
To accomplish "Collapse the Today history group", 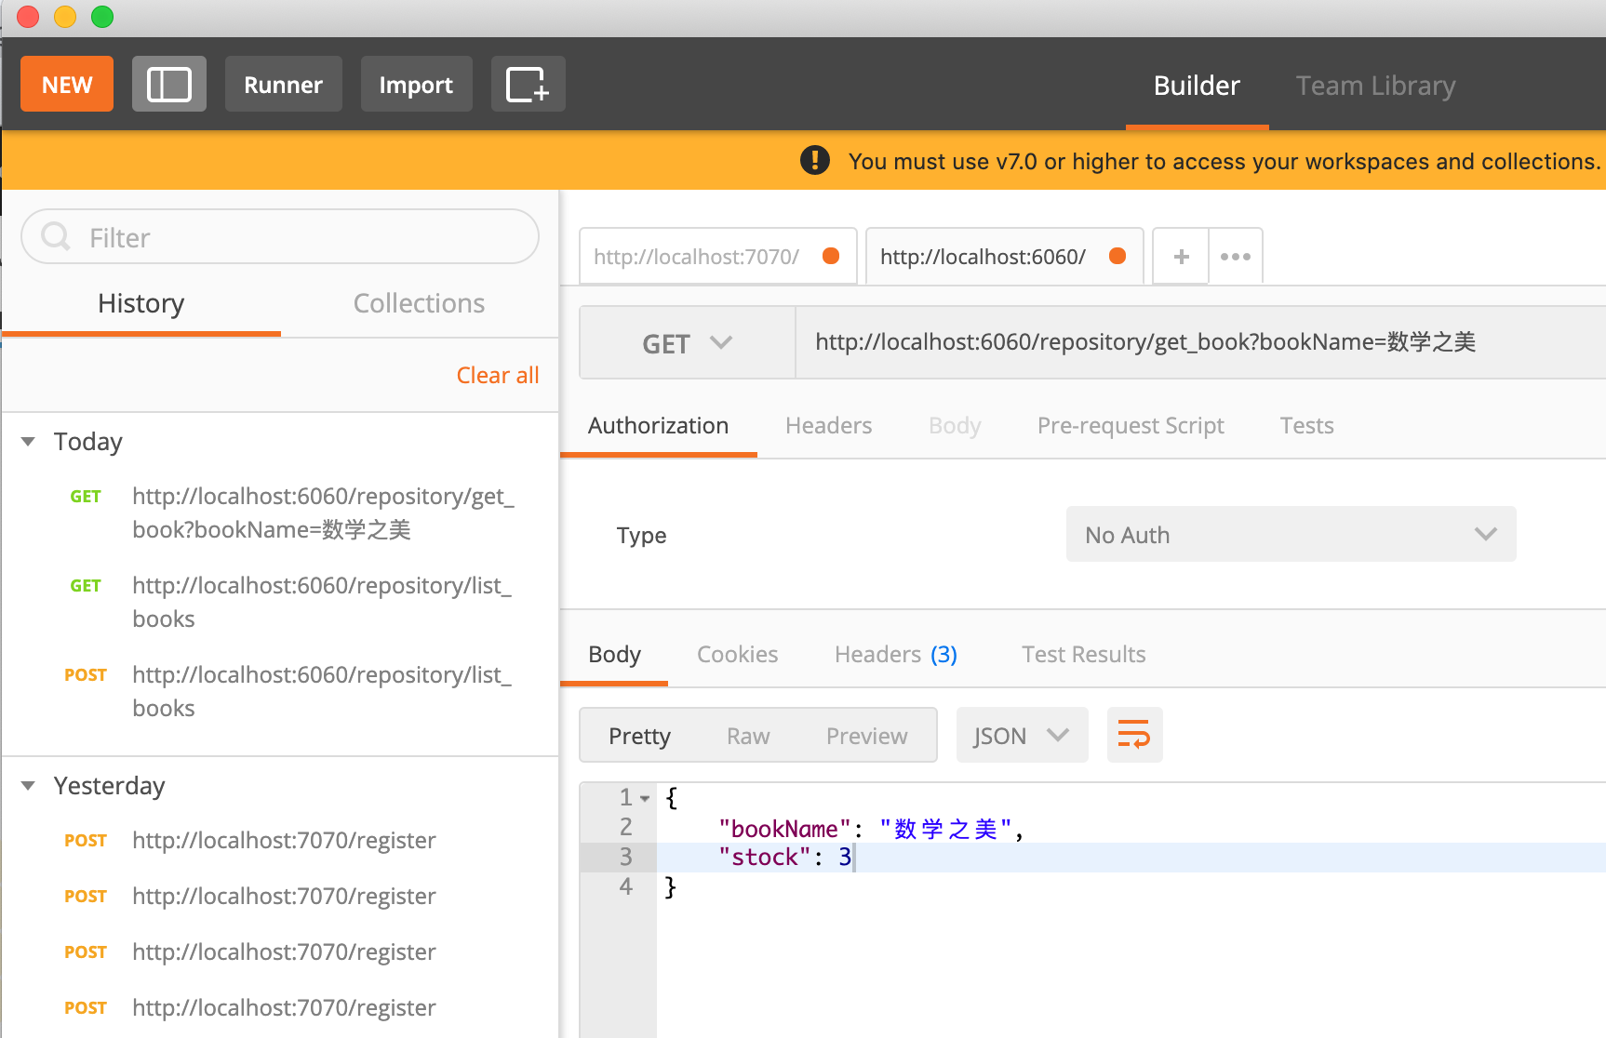I will click(x=28, y=441).
